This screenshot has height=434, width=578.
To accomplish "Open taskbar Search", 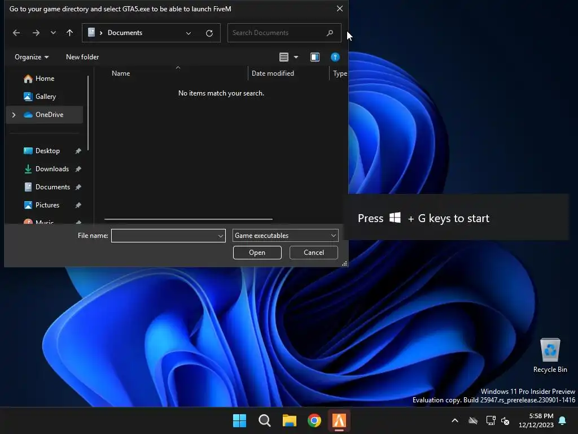I will point(264,420).
